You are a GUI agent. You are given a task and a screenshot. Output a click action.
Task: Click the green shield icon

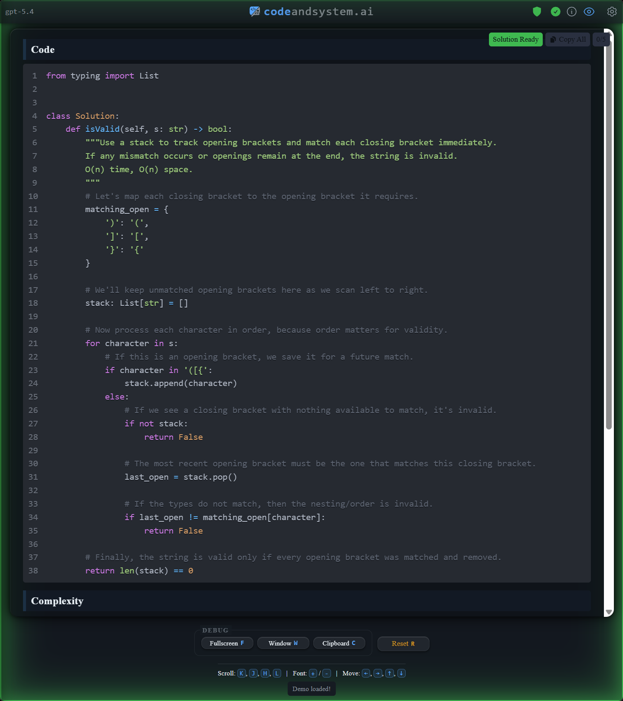click(537, 12)
